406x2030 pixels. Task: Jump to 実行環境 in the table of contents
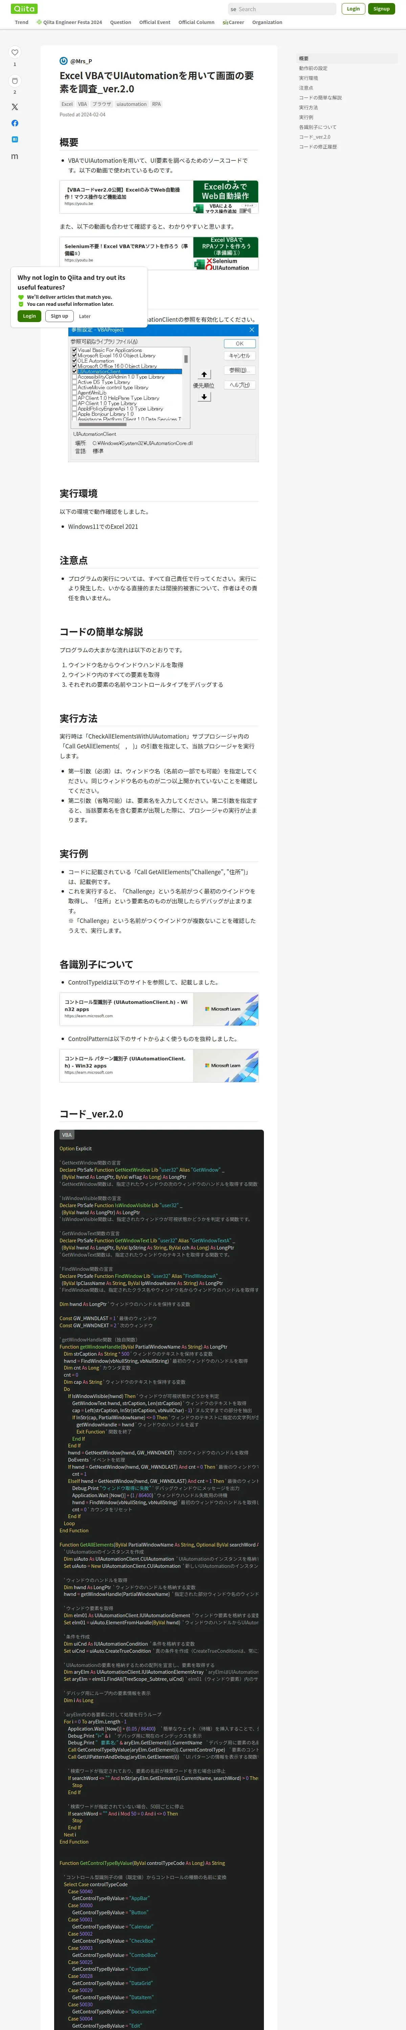pos(308,78)
